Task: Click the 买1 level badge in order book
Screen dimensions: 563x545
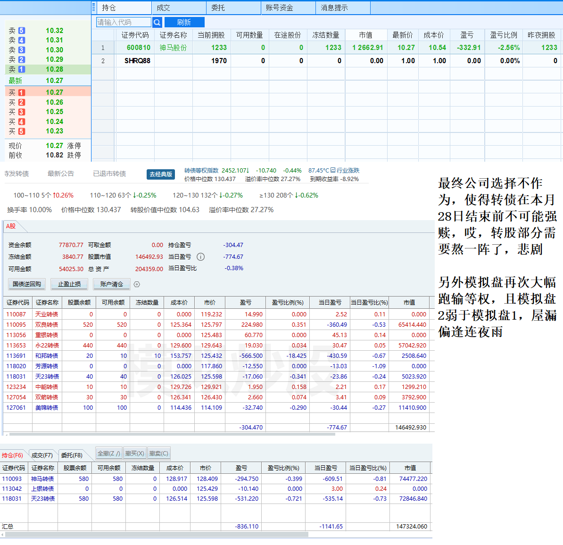Action: tap(22, 93)
